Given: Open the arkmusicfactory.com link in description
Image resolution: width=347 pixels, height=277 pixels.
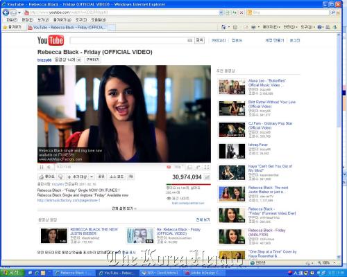Looking at the screenshot, I should pos(69,200).
